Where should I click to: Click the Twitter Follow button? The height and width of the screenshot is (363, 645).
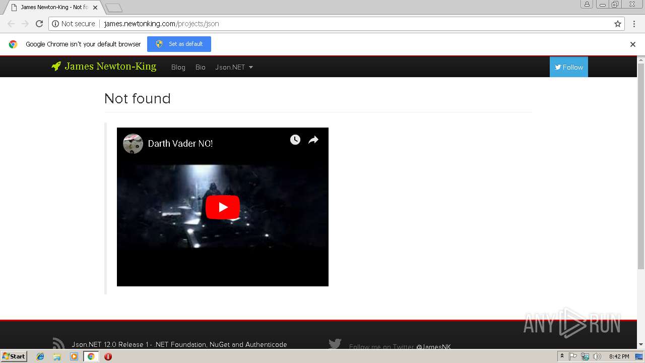[x=569, y=67]
